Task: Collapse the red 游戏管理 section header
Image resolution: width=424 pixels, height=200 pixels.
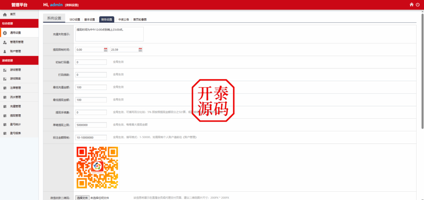Action: click(19, 61)
